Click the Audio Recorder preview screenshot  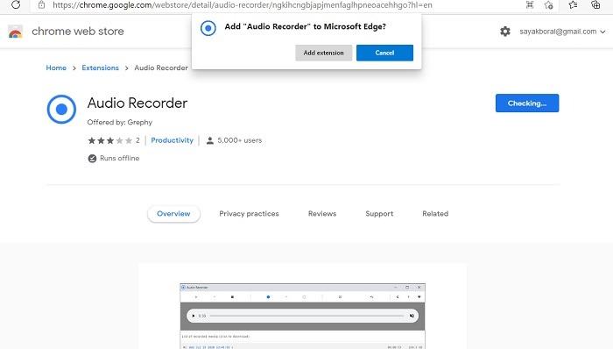tap(303, 317)
